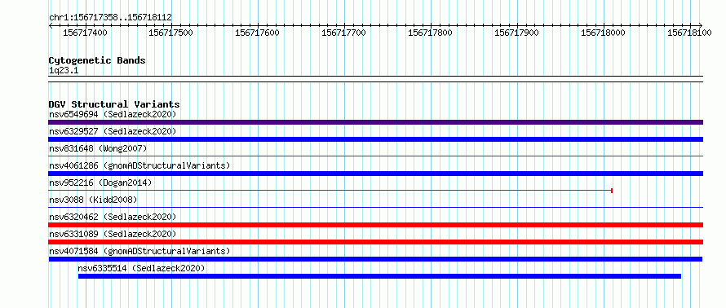Click the left arrowhead of the coordinate ruler
This screenshot has width=726, height=308.
51,25
